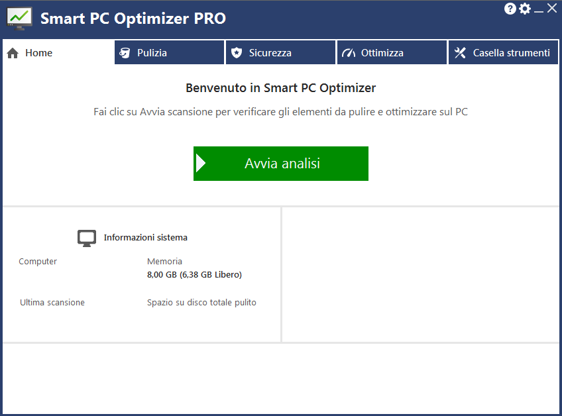Open settings via the gear icon
This screenshot has width=562, height=416.
(525, 8)
